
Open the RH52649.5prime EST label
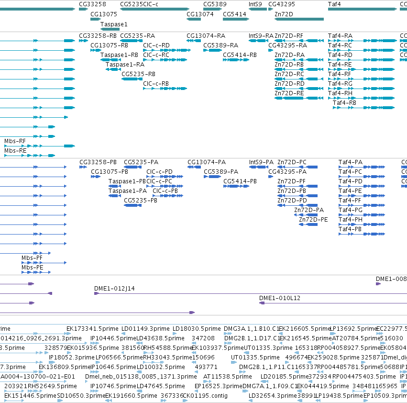(x=52, y=386)
